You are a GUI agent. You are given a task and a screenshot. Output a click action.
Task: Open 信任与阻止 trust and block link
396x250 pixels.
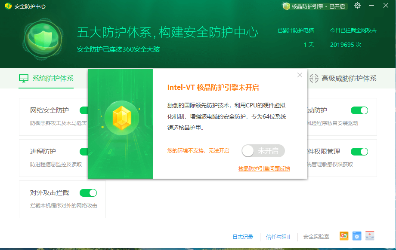[x=279, y=237]
